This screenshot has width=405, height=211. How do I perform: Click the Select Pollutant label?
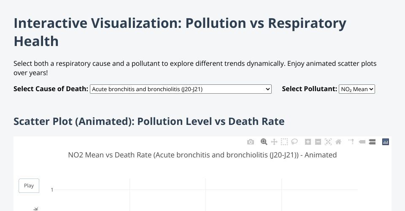(309, 89)
